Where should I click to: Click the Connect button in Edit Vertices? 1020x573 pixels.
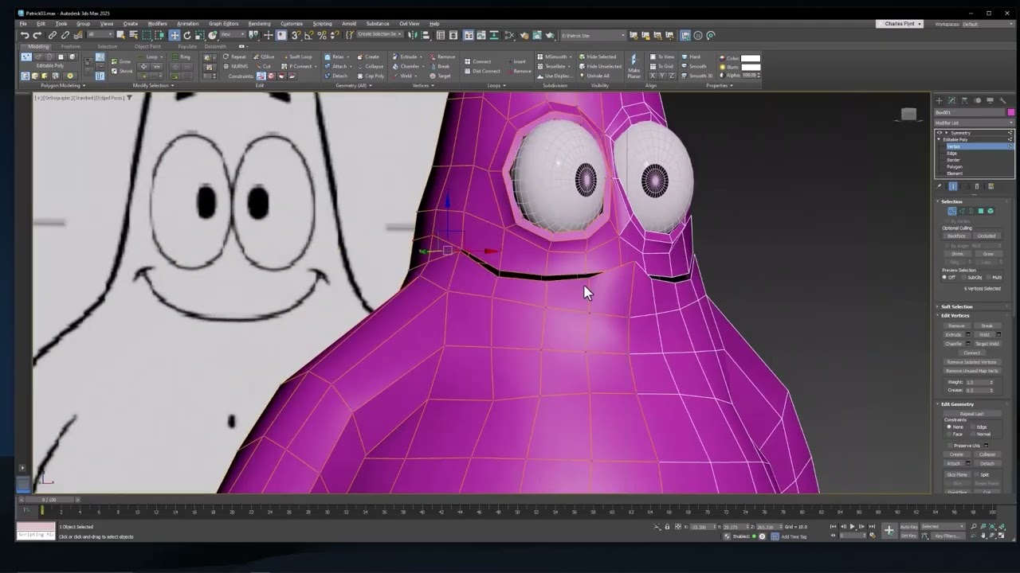(x=972, y=353)
